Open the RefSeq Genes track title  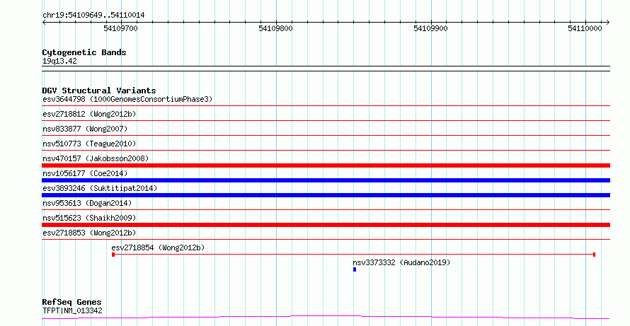click(71, 303)
